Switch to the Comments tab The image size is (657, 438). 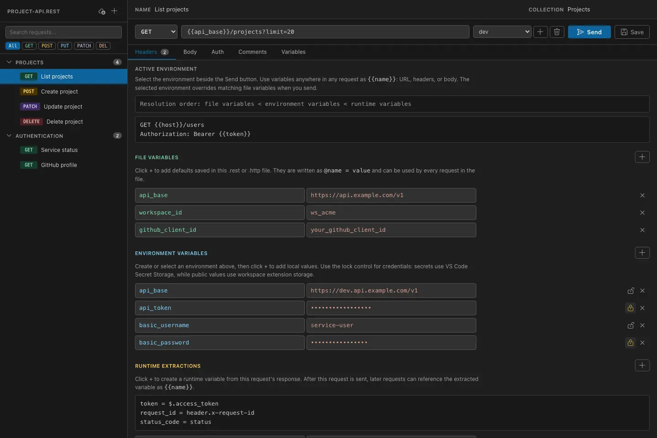(252, 52)
